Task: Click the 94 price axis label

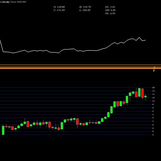Action: point(153,108)
